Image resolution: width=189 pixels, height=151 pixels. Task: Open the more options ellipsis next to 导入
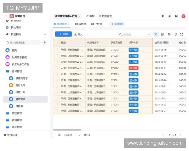point(87,34)
